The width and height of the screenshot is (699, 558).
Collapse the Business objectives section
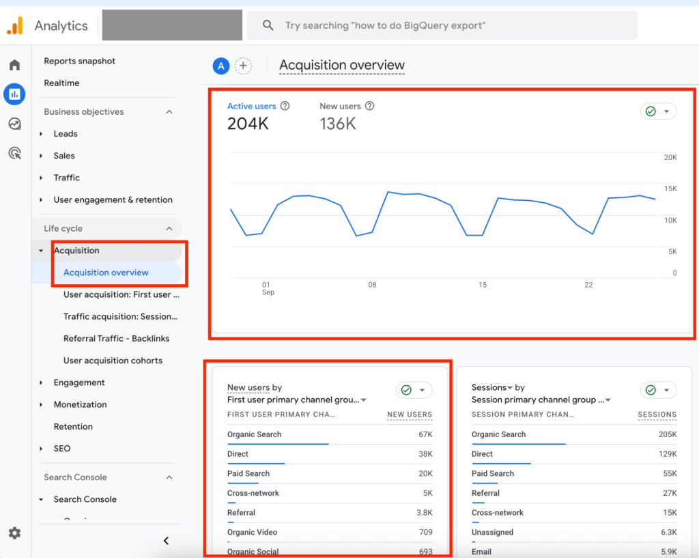(169, 111)
